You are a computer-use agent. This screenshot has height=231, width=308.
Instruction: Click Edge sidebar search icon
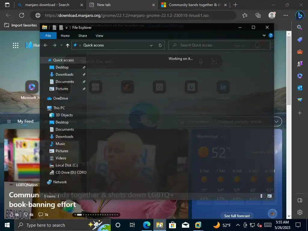point(300,27)
